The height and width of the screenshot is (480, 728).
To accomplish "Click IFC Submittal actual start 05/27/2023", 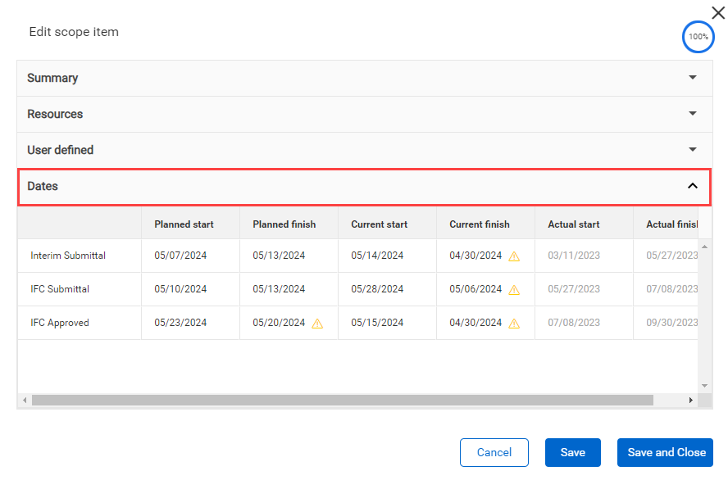I will coord(574,289).
